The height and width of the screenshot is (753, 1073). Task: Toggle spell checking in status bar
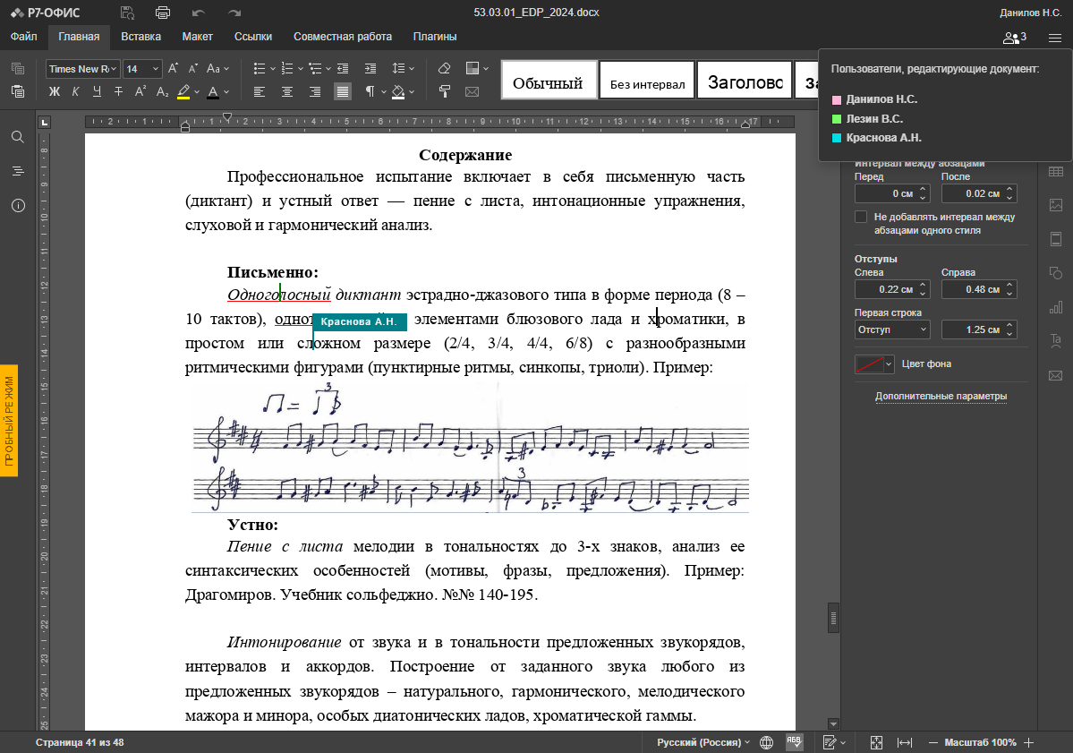pos(794,742)
